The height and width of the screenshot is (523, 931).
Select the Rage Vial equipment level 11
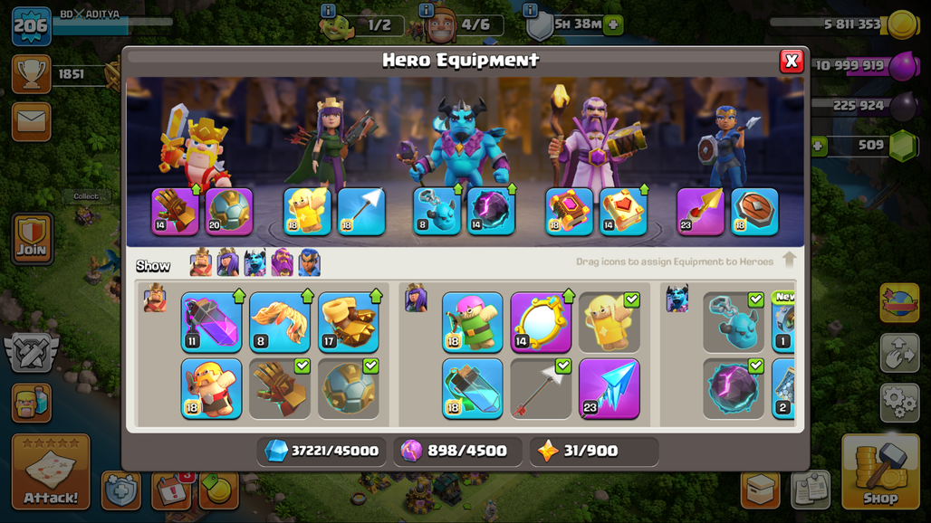tap(211, 322)
